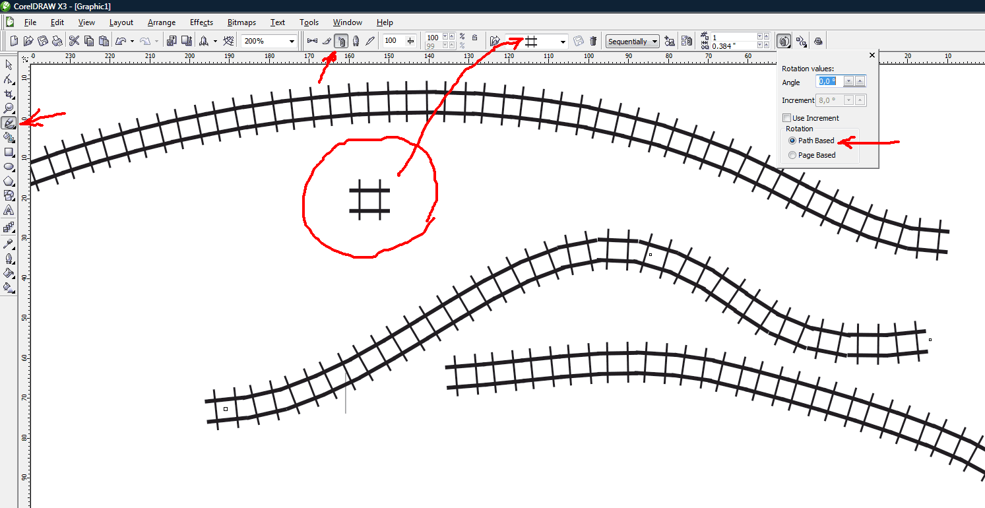985x508 pixels.
Task: Switch to Pressure pen mode
Action: coord(370,41)
